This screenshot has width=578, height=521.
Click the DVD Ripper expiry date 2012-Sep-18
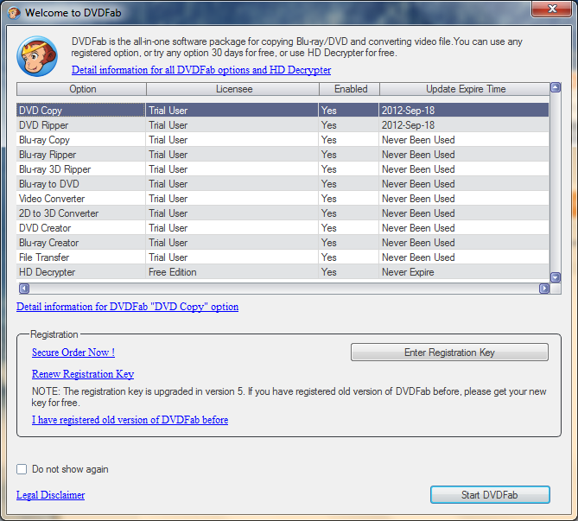(464, 125)
